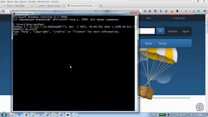Open the Файл menu
Image resolution: width=208 pixels, height=117 pixels.
click(3, 2)
